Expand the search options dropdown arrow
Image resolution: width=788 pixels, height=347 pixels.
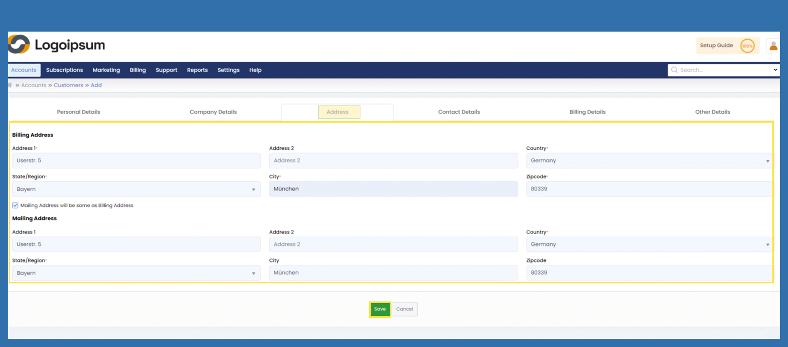[775, 70]
